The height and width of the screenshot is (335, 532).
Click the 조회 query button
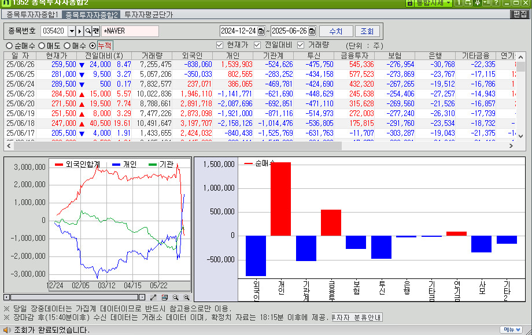pyautogui.click(x=367, y=31)
